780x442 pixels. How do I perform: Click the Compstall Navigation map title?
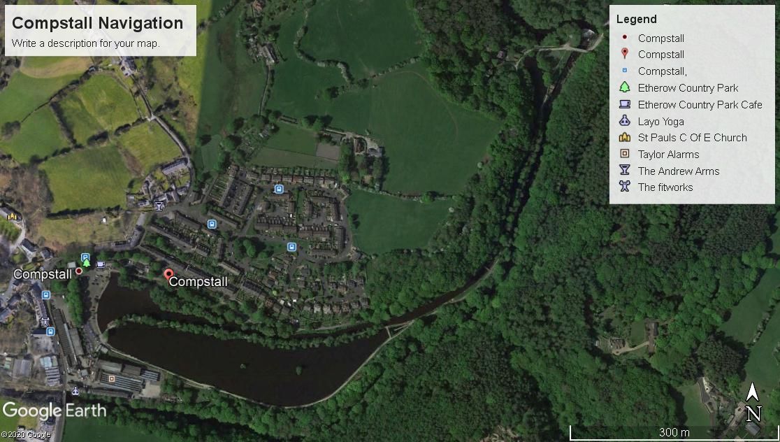[x=98, y=23]
